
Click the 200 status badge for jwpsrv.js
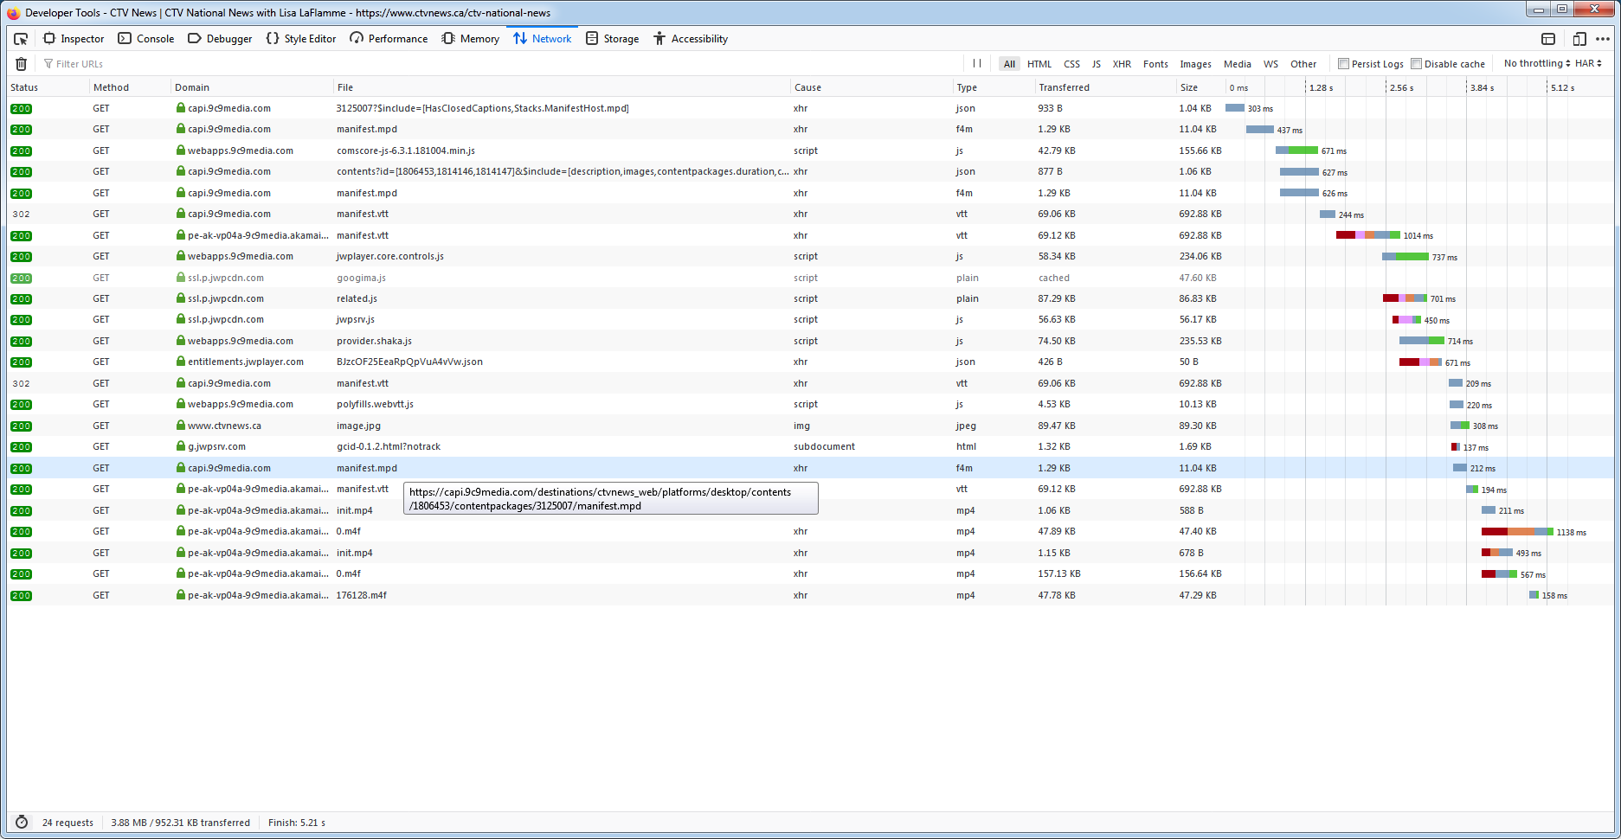coord(22,320)
